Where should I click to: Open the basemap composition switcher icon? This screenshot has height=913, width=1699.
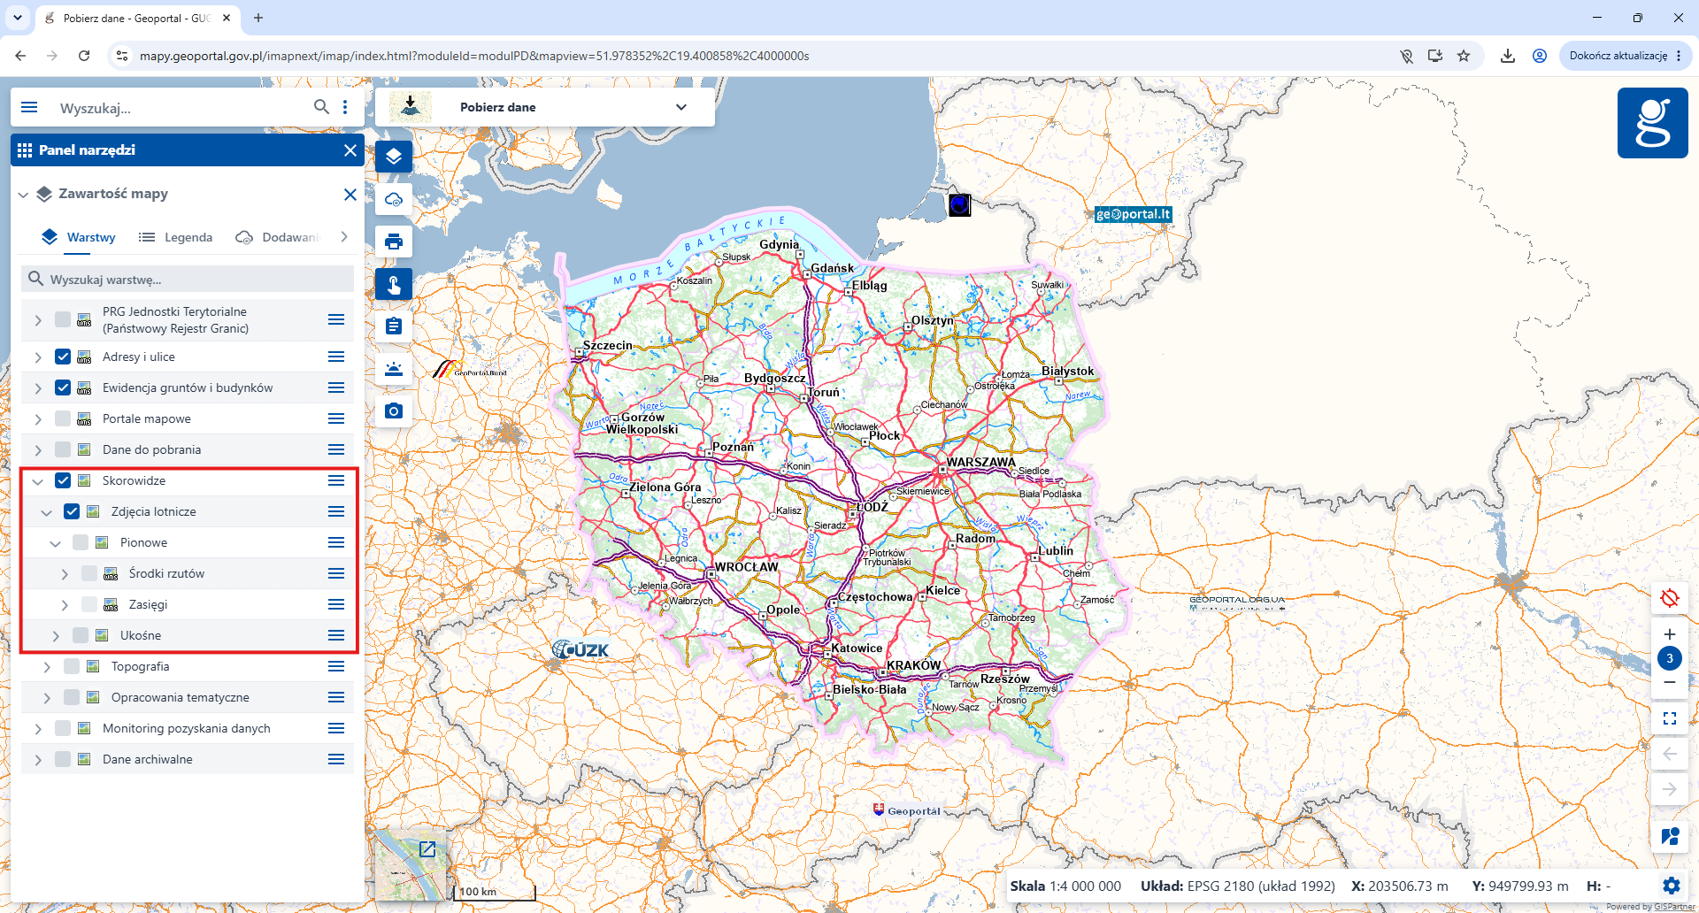click(x=1670, y=836)
